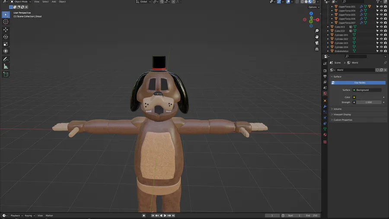Toggle selectability arrow for UpperTorso.005

pyautogui.click(x=377, y=15)
